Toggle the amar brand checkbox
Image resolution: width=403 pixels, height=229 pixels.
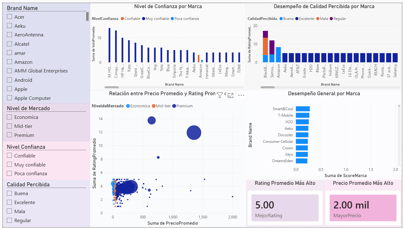click(x=9, y=53)
